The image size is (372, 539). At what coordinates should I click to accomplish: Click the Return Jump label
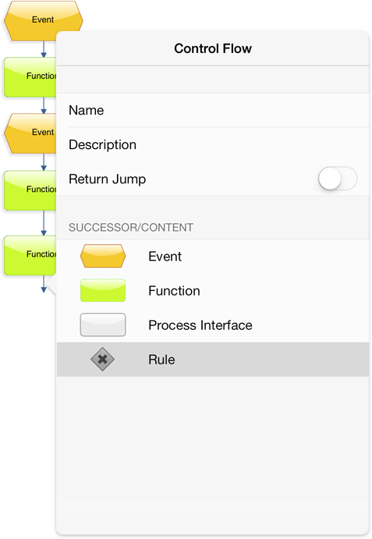coord(108,179)
